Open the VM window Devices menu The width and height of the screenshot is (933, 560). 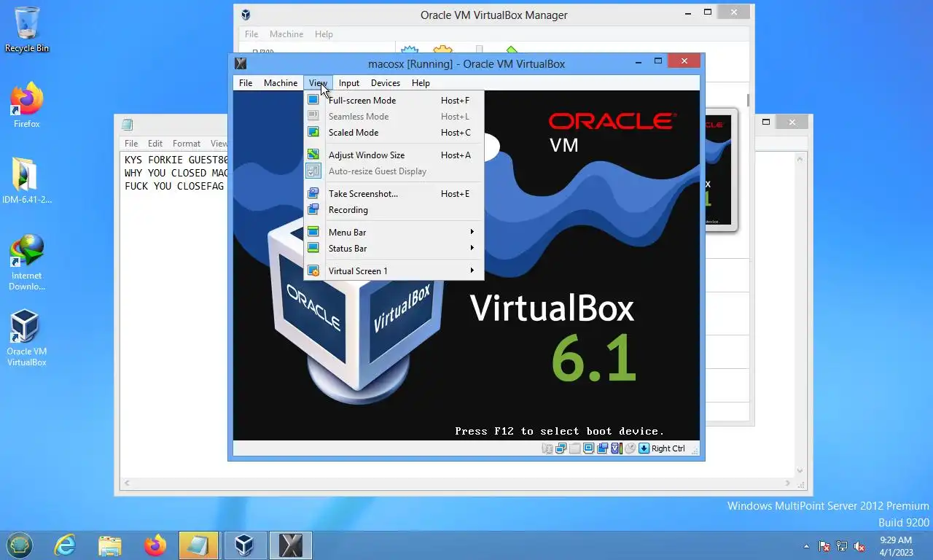[386, 83]
